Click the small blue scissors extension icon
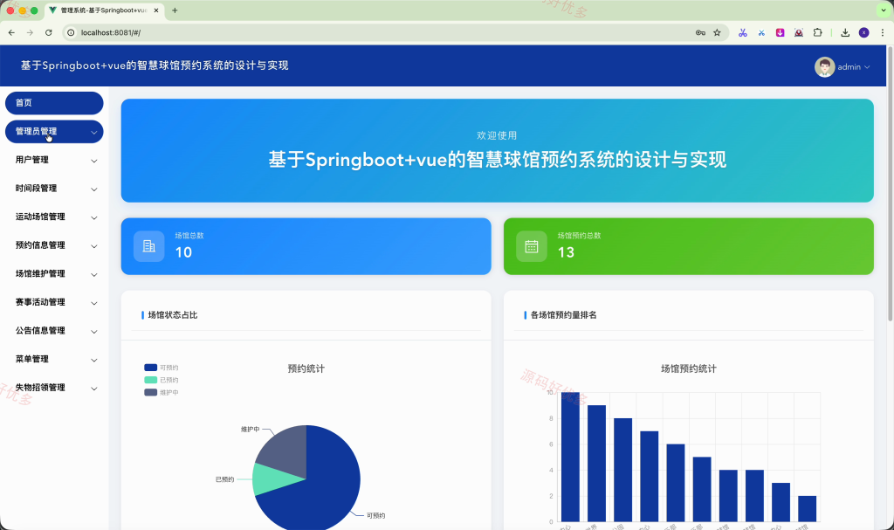Image resolution: width=894 pixels, height=530 pixels. coord(761,32)
